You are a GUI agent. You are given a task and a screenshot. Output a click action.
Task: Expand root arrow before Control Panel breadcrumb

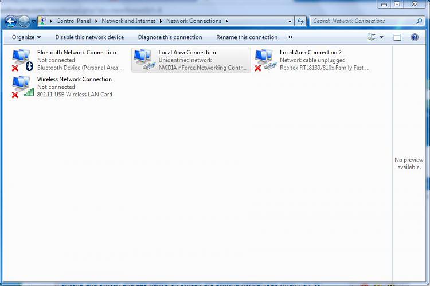click(x=51, y=21)
